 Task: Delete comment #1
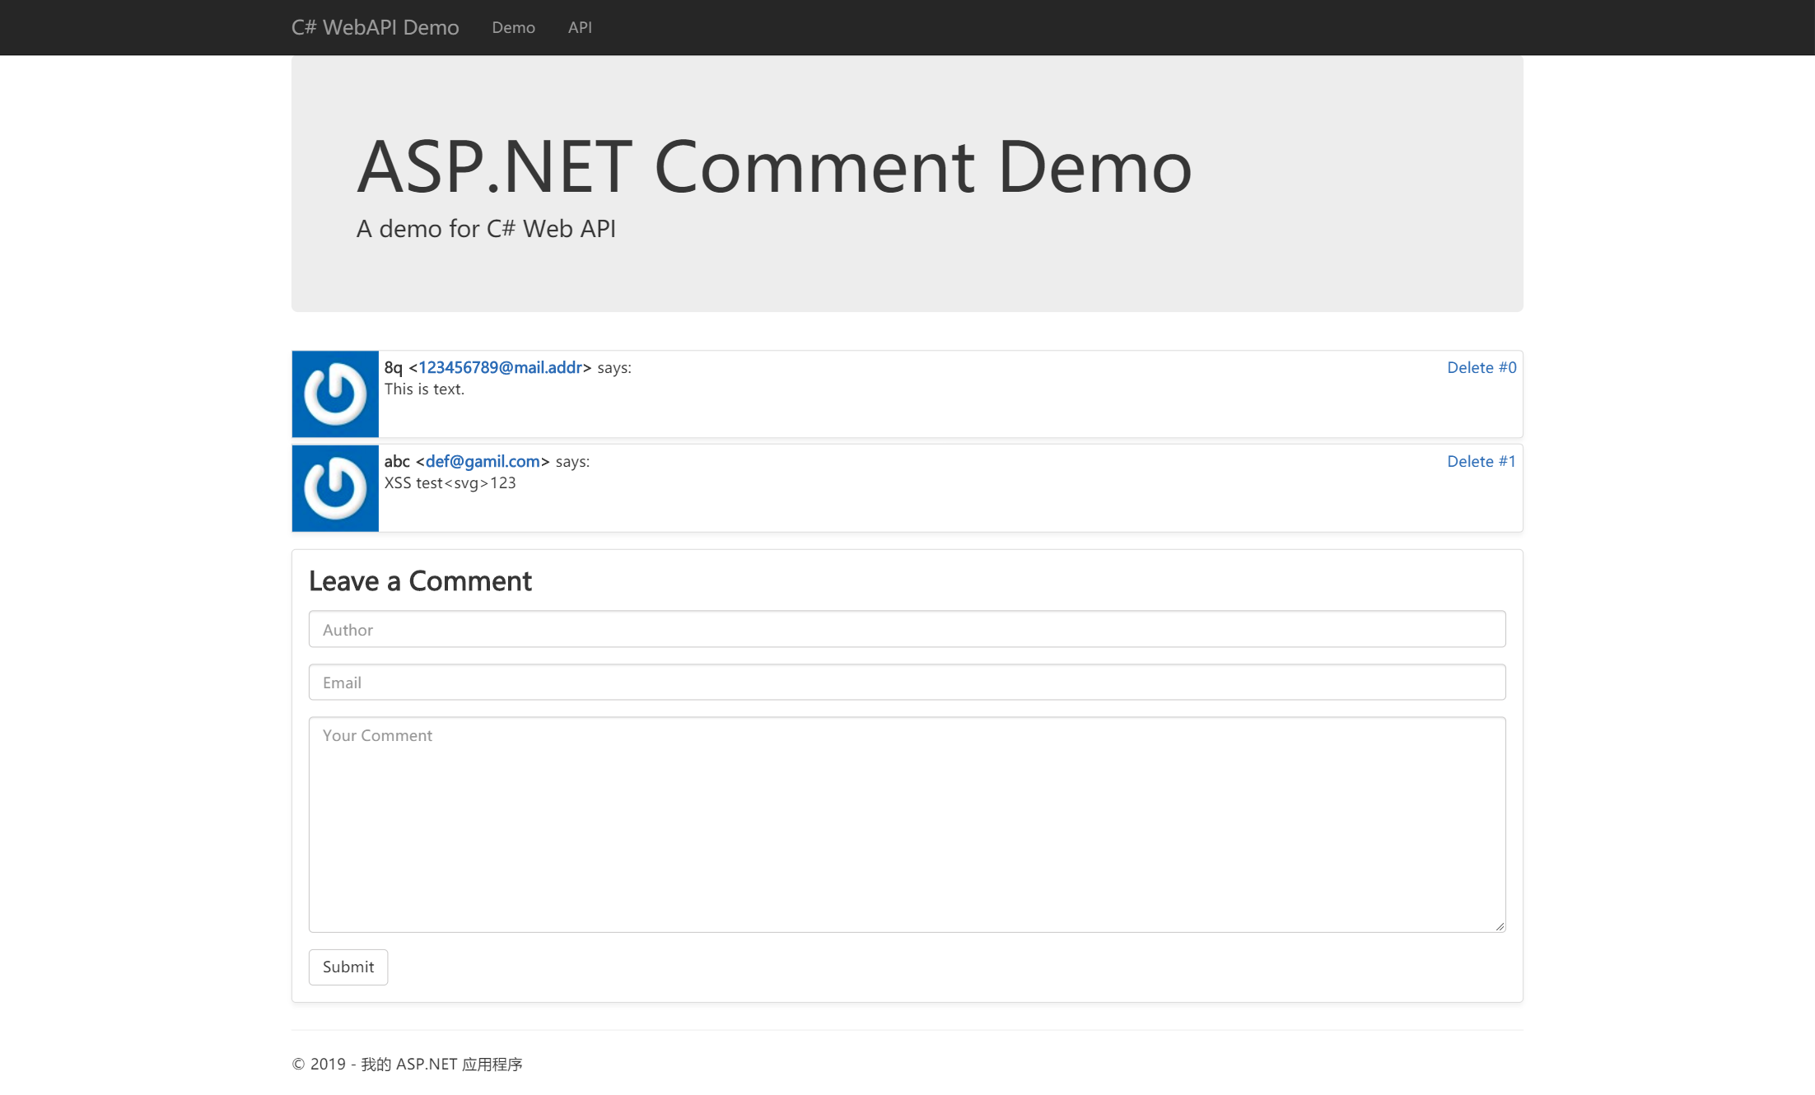1481,461
